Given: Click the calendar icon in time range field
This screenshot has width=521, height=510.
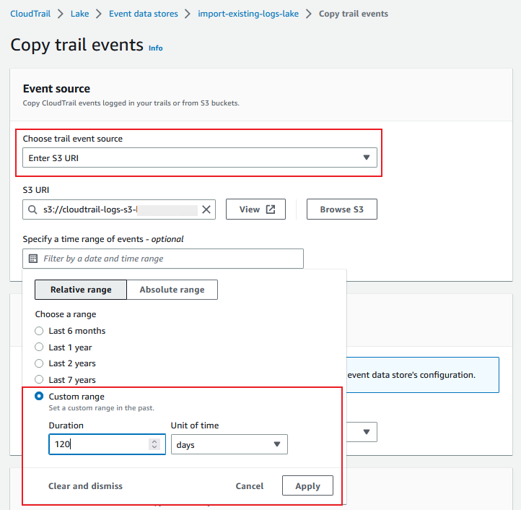Looking at the screenshot, I should [33, 259].
